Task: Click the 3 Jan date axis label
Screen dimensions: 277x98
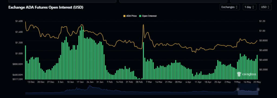Action: 61,82
